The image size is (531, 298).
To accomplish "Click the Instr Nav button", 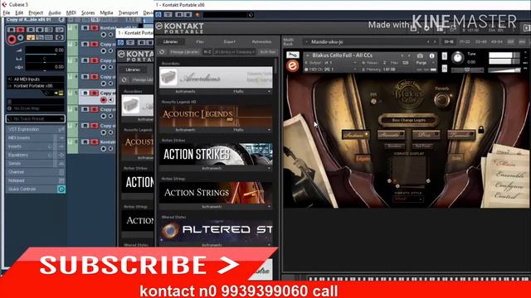I will click(x=267, y=52).
